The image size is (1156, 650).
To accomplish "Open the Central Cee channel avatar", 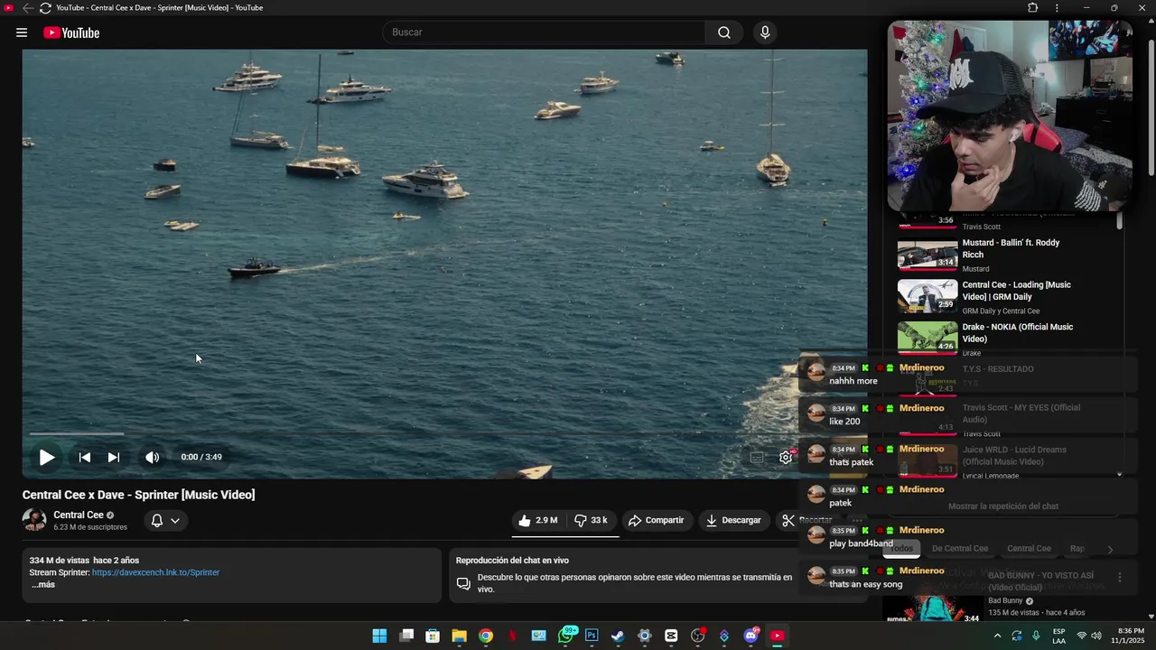I will pyautogui.click(x=34, y=520).
